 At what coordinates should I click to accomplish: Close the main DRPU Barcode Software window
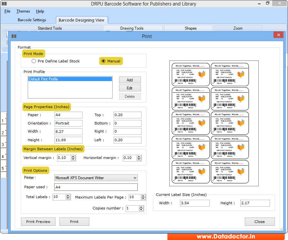[280, 3]
